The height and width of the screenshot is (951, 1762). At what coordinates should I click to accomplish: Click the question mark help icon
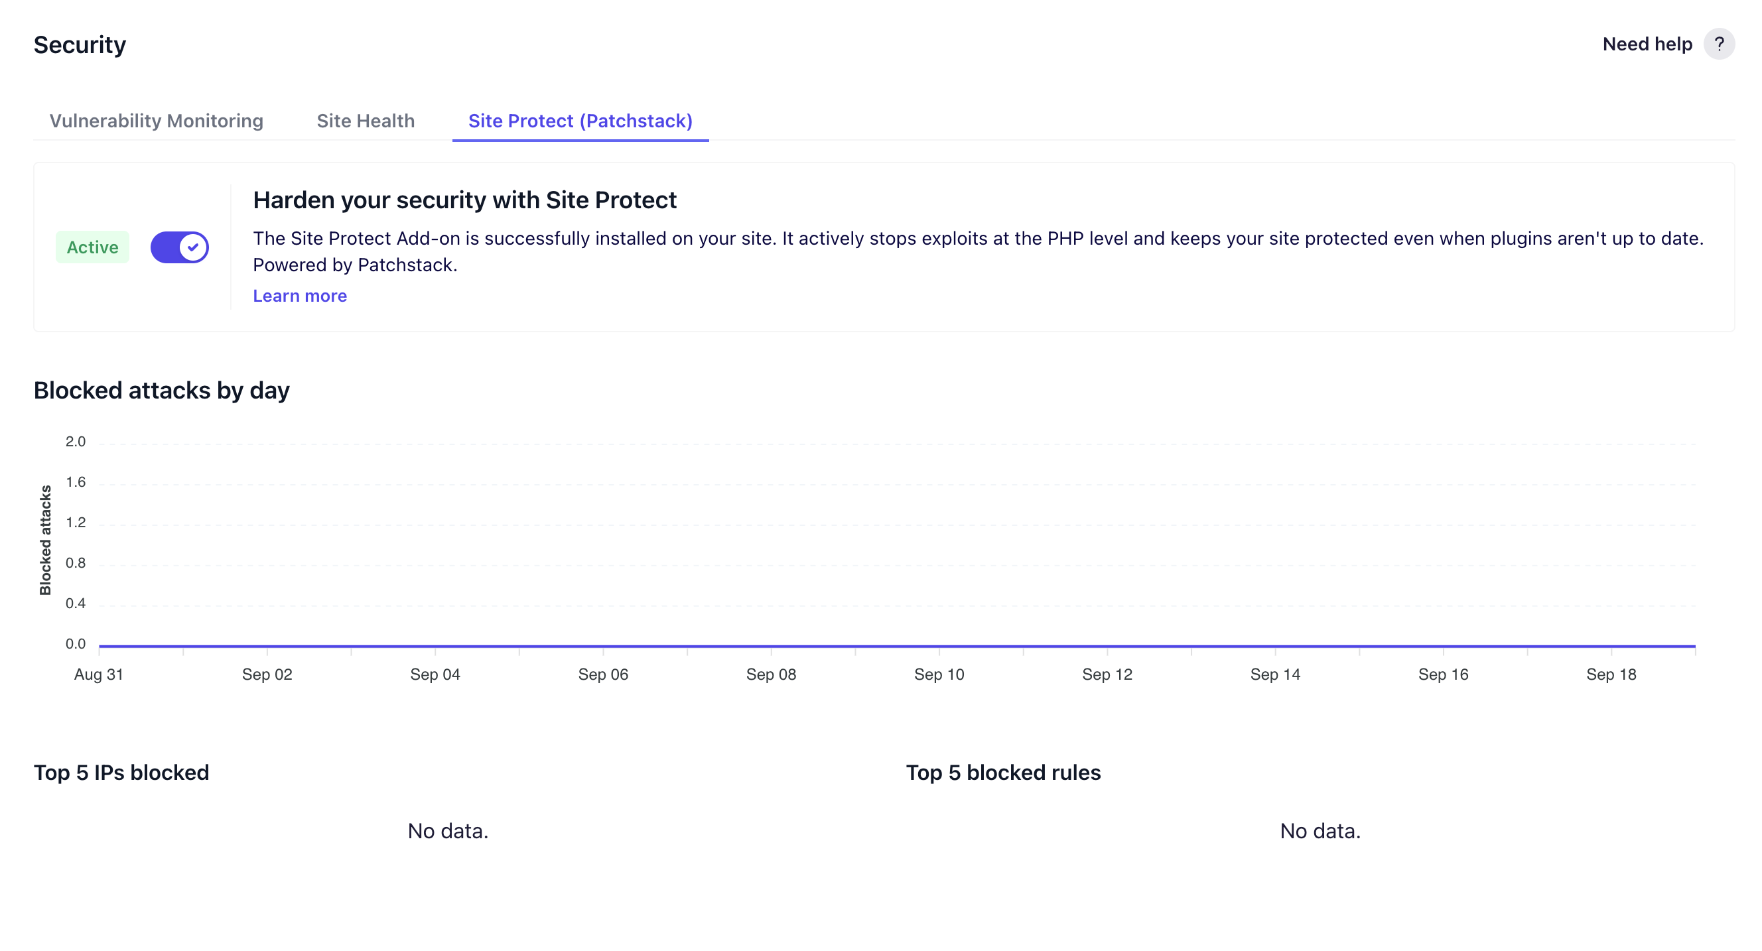point(1718,44)
